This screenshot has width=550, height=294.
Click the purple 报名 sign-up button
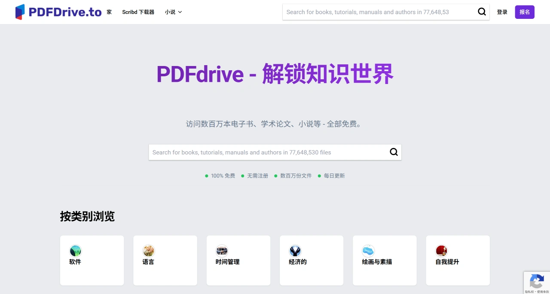coord(525,12)
